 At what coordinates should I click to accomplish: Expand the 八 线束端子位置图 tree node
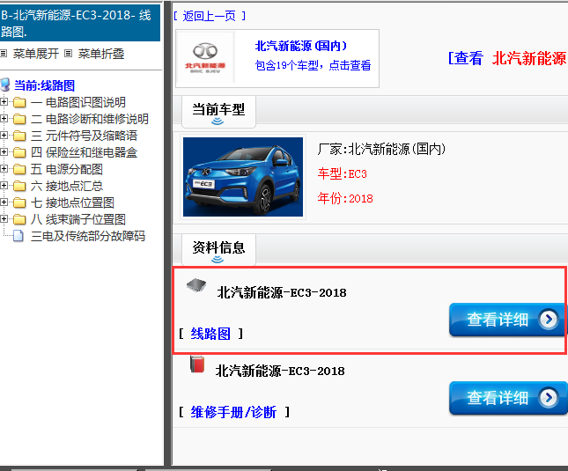point(4,219)
